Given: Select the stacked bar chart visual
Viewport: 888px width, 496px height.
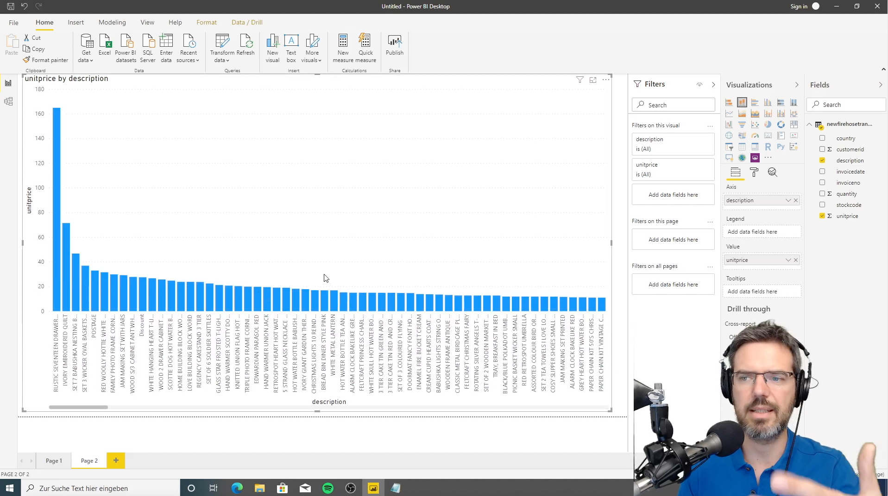Looking at the screenshot, I should click(729, 102).
